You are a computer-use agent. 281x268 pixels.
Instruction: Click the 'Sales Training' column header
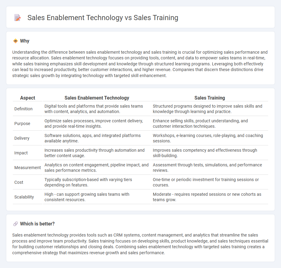point(210,98)
